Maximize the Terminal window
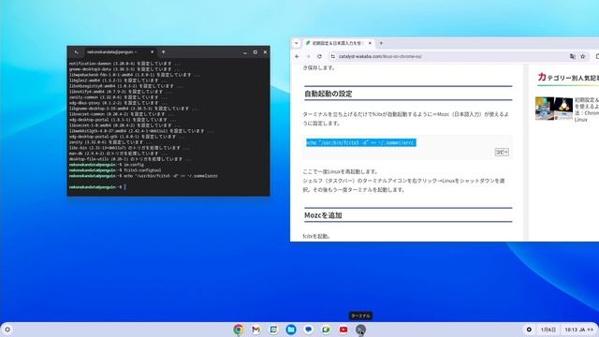Image resolution: width=599 pixels, height=337 pixels. point(256,52)
